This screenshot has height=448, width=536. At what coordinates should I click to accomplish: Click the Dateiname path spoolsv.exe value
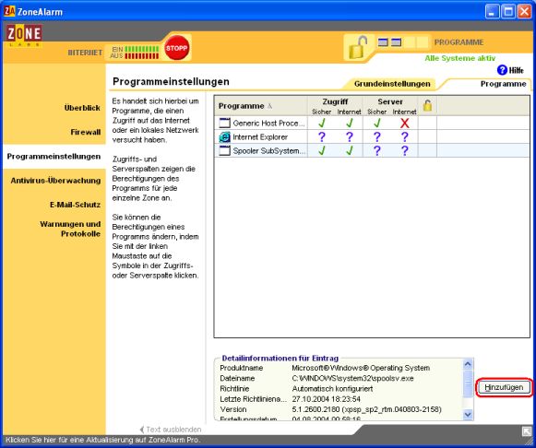[352, 378]
